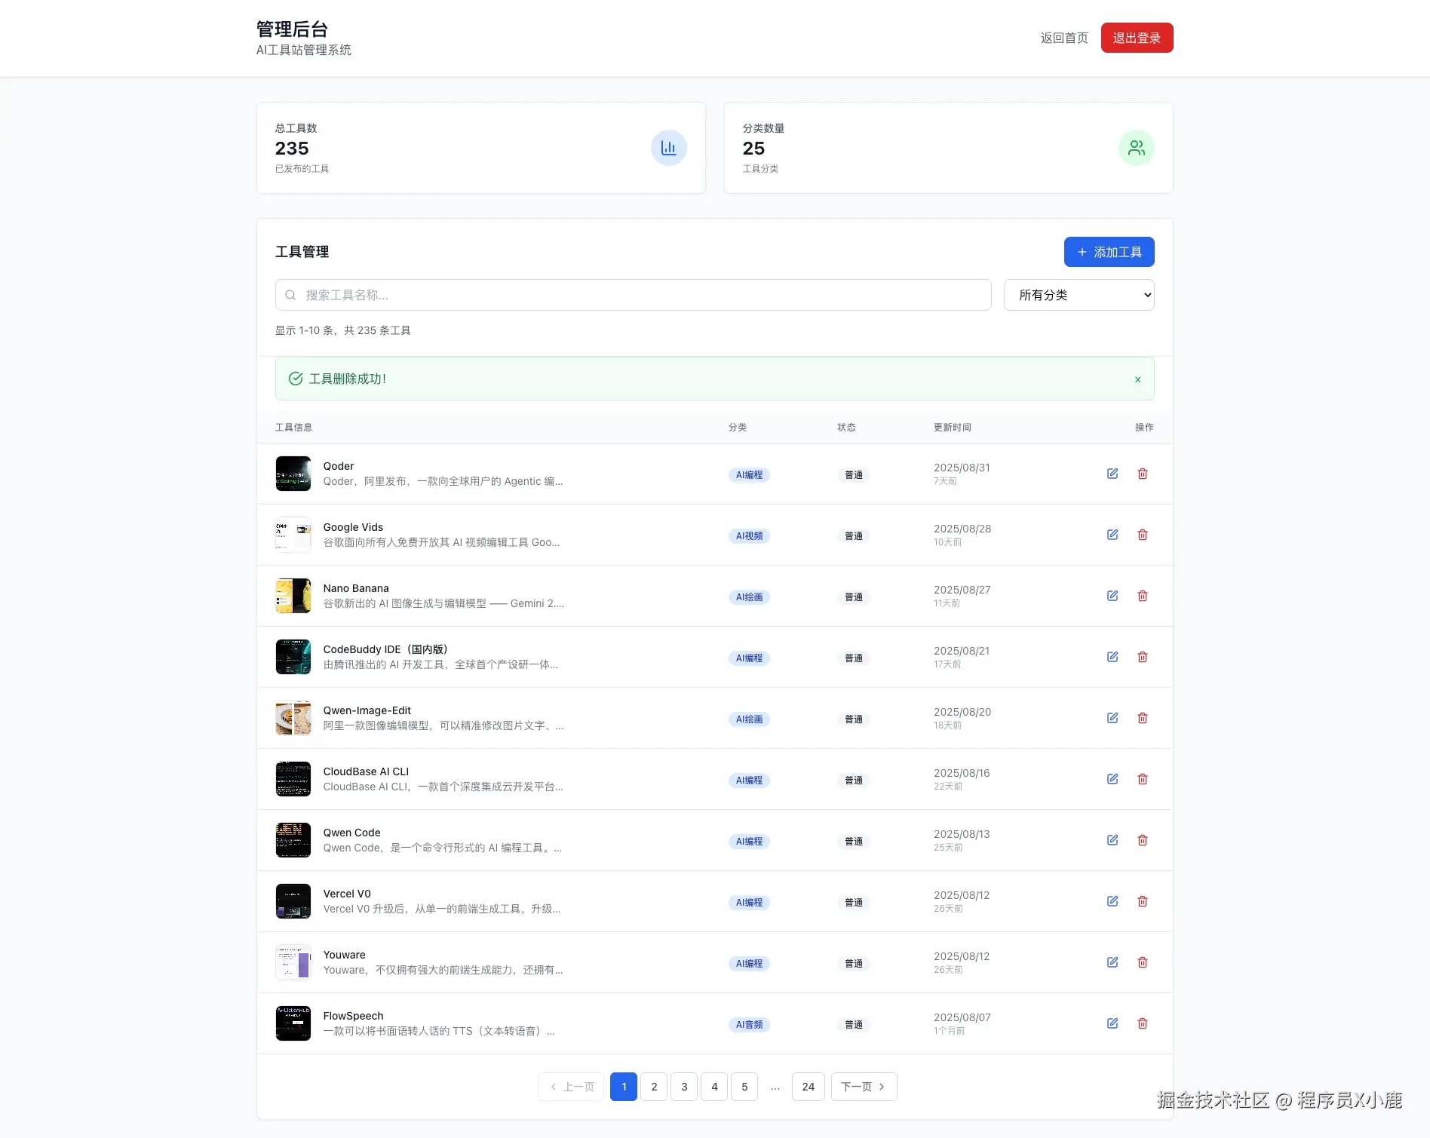Viewport: 1430px width, 1138px height.
Task: Edit the FlowSpeech tool row
Action: tap(1112, 1023)
